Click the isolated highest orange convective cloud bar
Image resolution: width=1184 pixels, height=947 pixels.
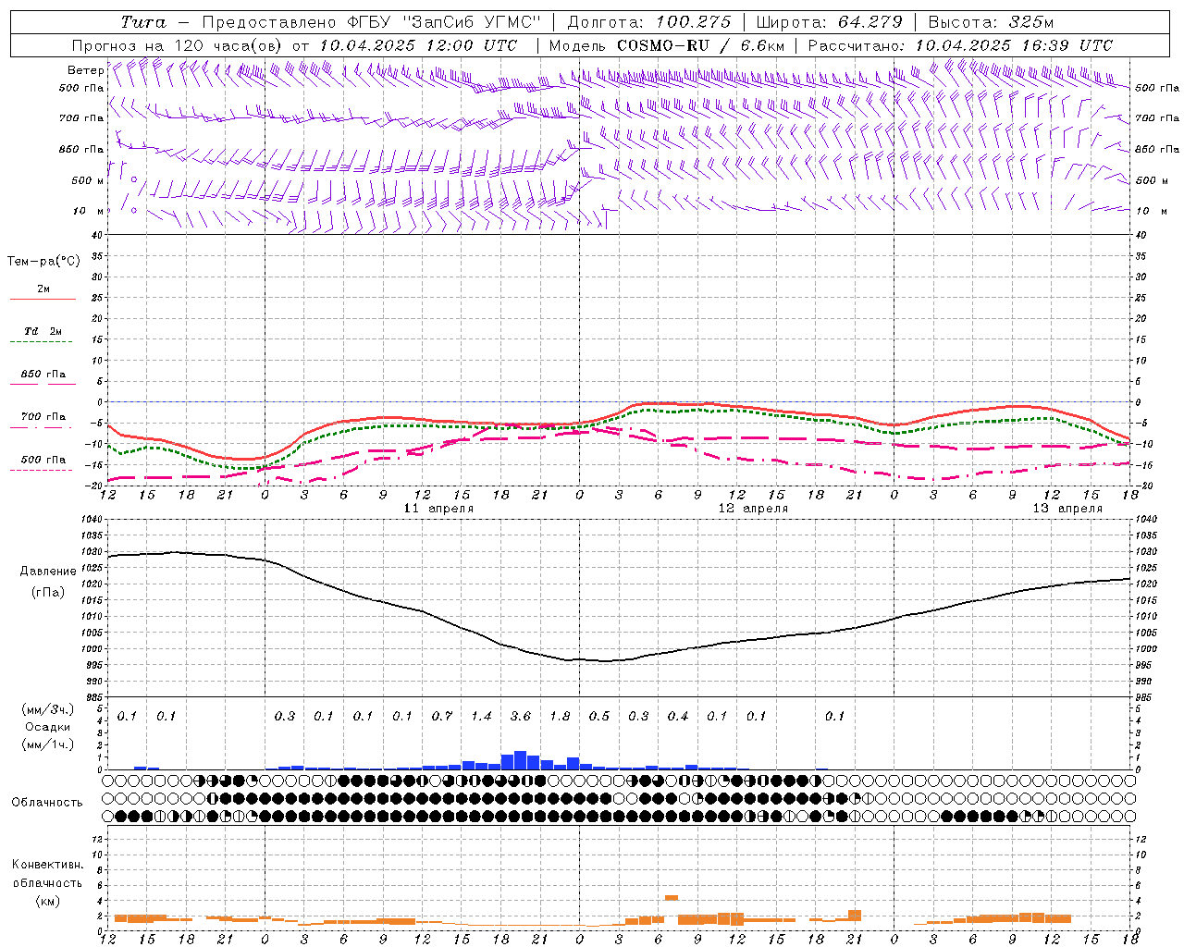click(672, 897)
